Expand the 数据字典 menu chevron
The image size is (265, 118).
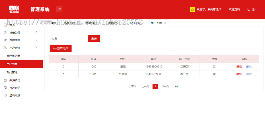(x=36, y=40)
